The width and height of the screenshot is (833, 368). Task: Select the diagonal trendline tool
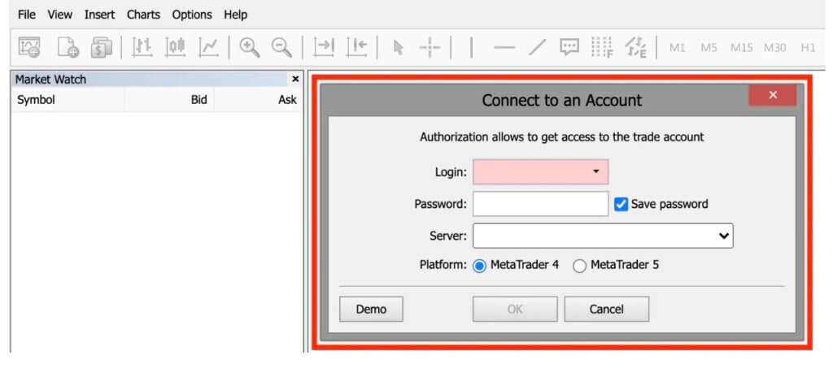tap(537, 48)
